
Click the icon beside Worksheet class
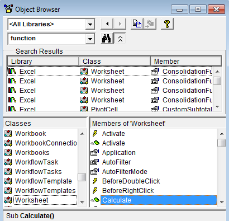(8, 200)
